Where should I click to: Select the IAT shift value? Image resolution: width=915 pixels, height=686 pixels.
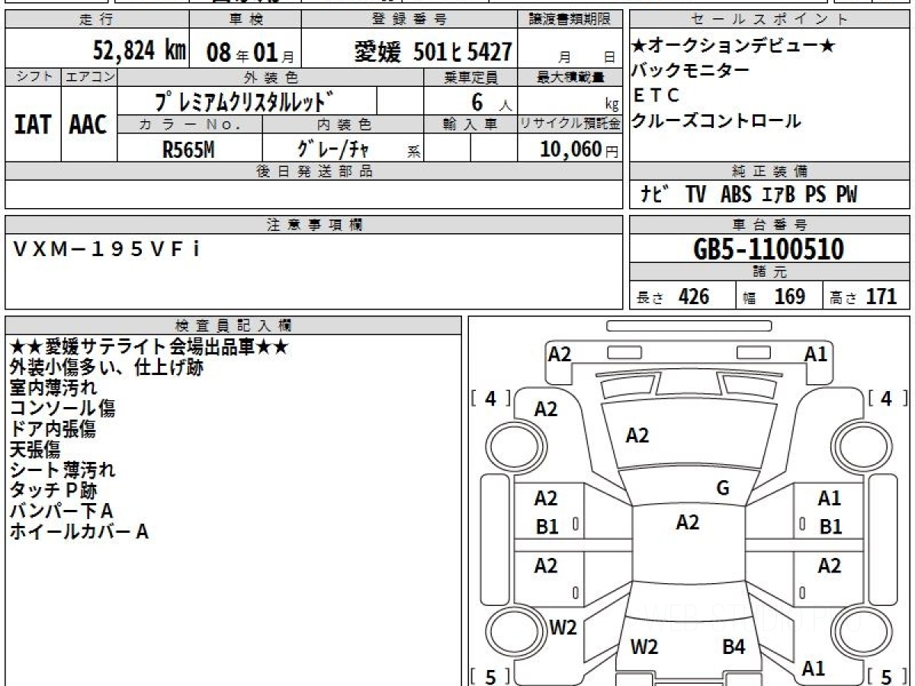tap(33, 125)
